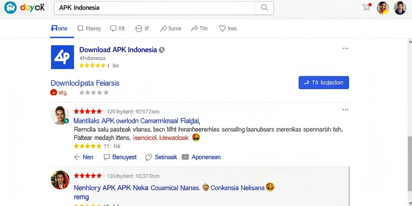The height and width of the screenshot is (206, 412).
Task: Select the Ioes heart tab
Action: point(228,29)
